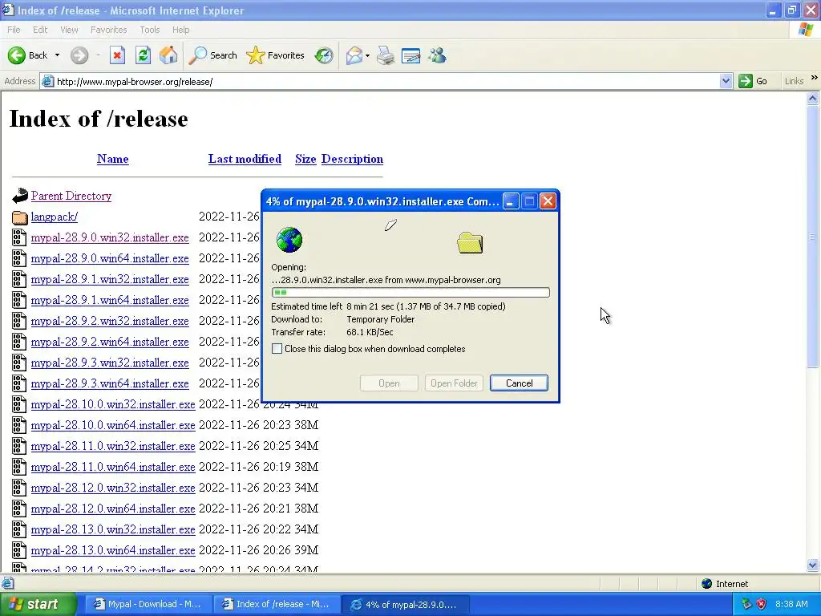Viewport: 821px width, 616px height.
Task: Minimize the download progress dialog
Action: pyautogui.click(x=511, y=201)
